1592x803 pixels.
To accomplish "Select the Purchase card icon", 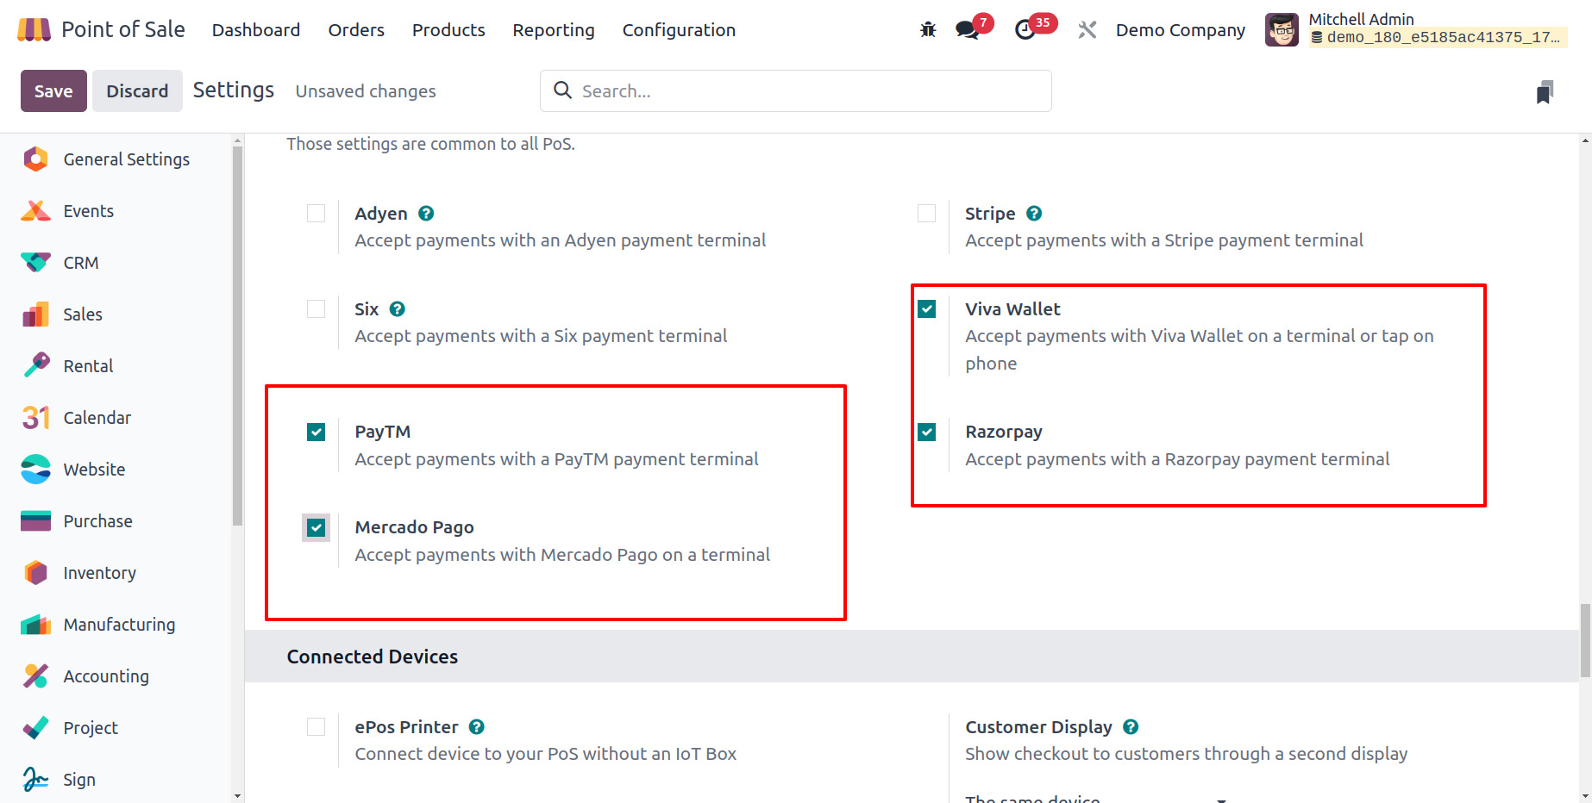I will coord(35,521).
